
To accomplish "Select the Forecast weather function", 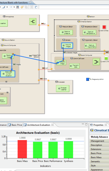I will [x=62, y=88].
